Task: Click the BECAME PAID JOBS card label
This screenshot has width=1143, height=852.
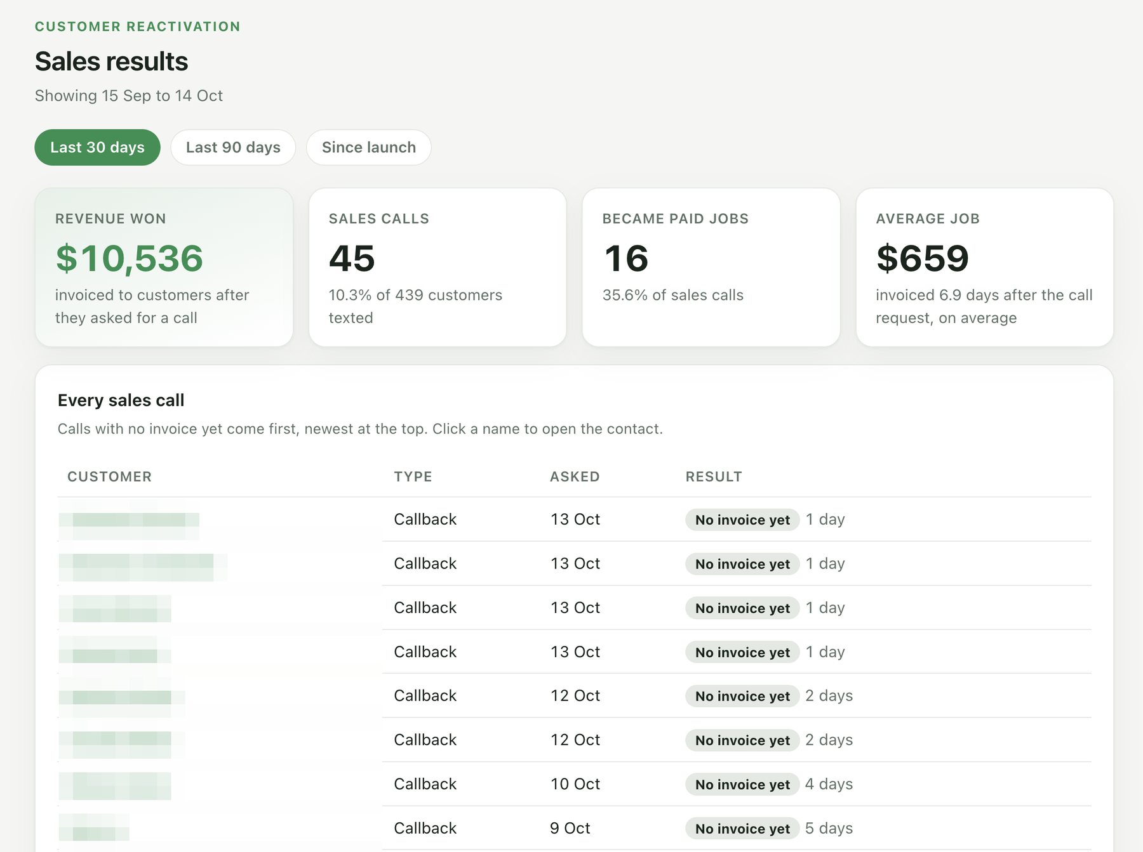Action: pyautogui.click(x=676, y=219)
